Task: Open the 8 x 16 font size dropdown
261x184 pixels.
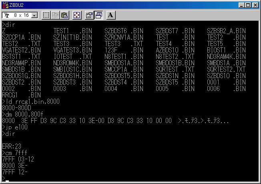Action: click(34, 16)
